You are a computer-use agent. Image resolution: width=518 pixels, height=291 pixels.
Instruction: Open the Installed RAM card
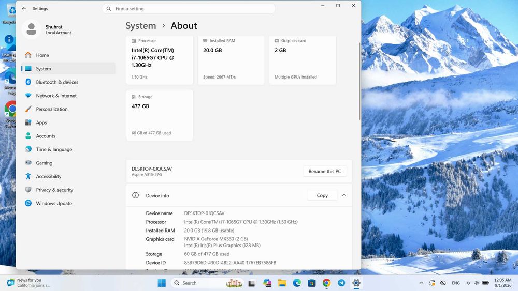pyautogui.click(x=231, y=60)
